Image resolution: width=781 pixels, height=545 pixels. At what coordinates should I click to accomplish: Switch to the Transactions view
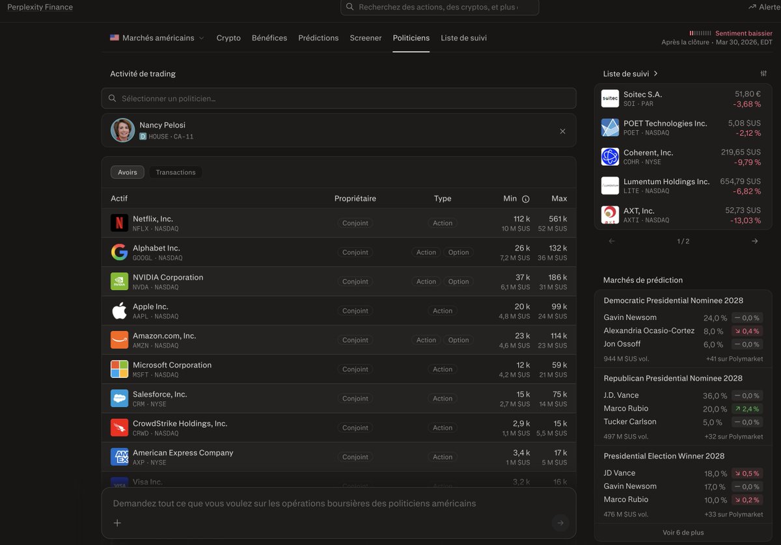[176, 172]
